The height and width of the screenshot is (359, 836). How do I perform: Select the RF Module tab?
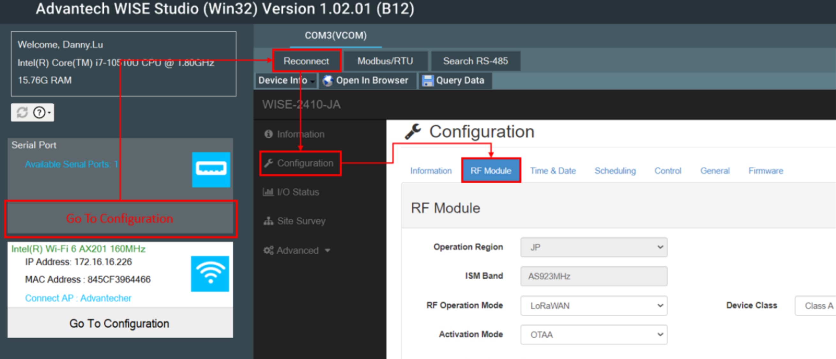coord(491,171)
